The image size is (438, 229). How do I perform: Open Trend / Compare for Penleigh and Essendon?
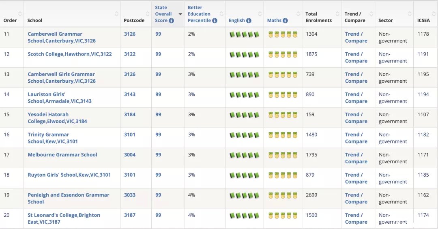(x=356, y=198)
